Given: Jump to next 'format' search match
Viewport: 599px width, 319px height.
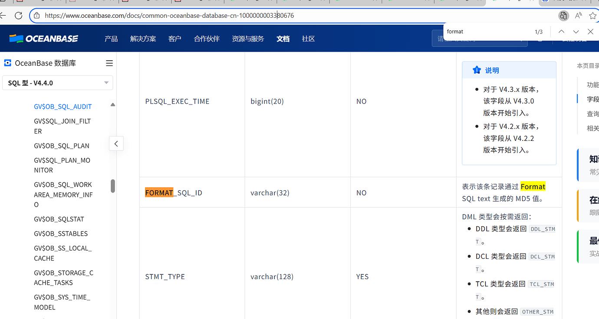Looking at the screenshot, I should [x=576, y=31].
